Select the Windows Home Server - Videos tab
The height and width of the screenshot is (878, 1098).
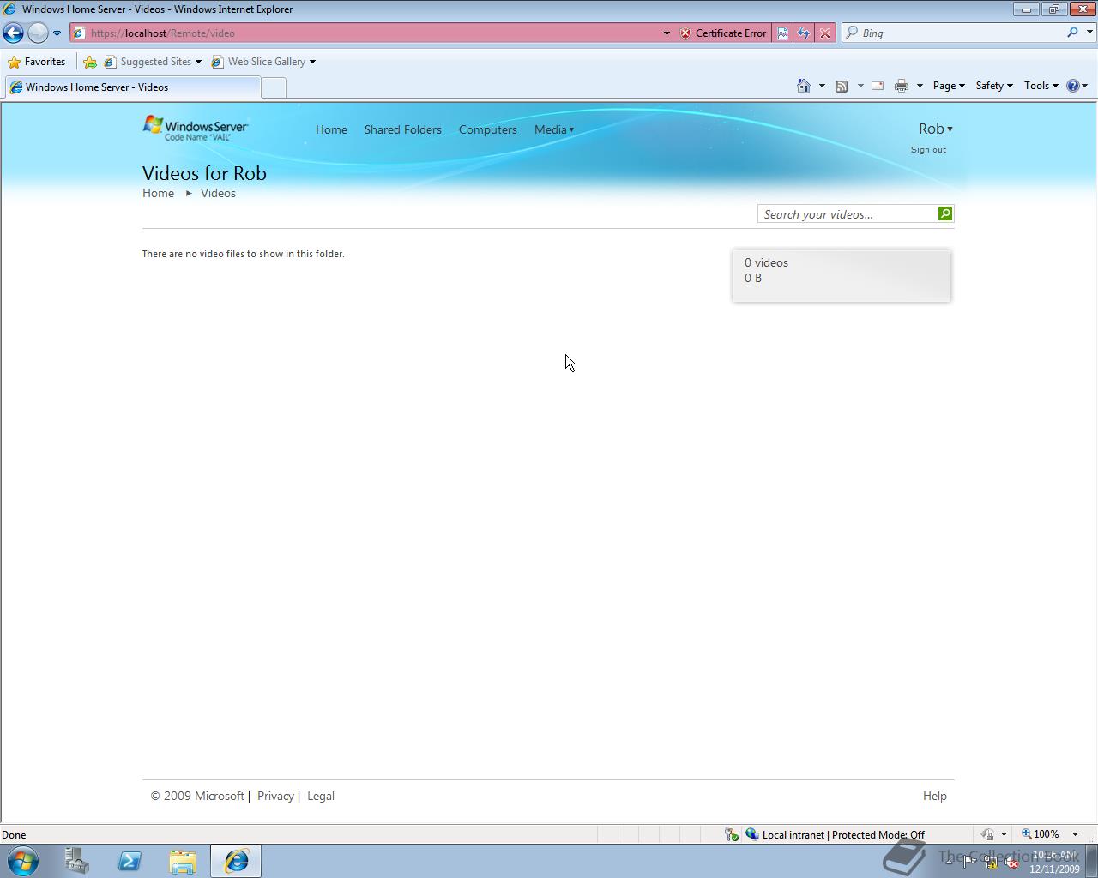coord(132,87)
